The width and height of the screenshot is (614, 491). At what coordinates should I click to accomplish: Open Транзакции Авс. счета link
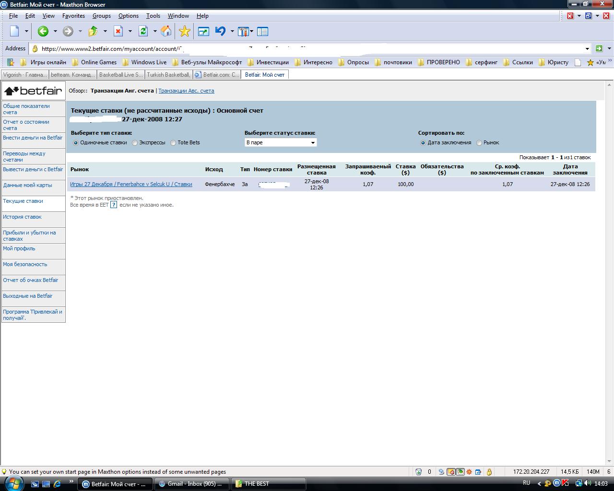pyautogui.click(x=186, y=91)
